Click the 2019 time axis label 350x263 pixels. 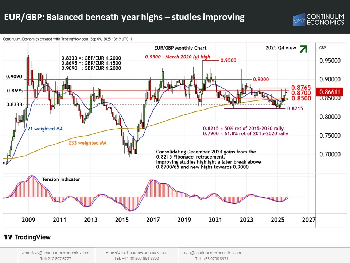[x=184, y=220]
